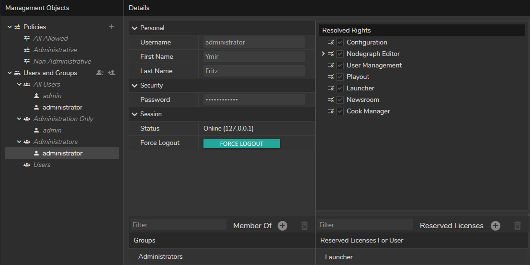Click the add policy plus icon
This screenshot has width=530, height=265.
[112, 27]
